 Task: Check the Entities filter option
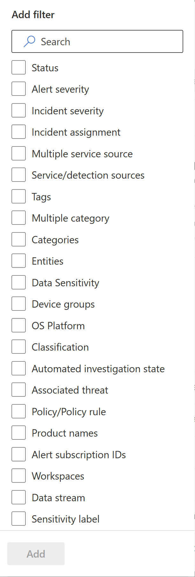pyautogui.click(x=19, y=261)
